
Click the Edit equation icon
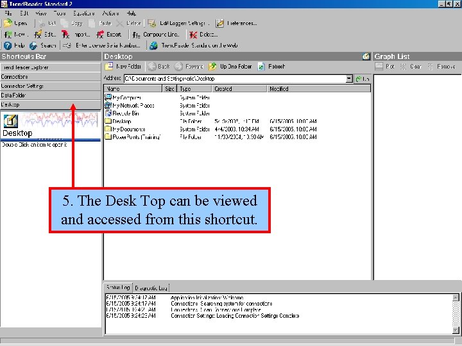point(38,35)
